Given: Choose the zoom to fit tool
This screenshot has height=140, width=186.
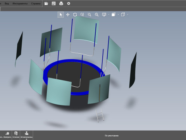Looking at the screenshot, I should (x=97, y=15).
